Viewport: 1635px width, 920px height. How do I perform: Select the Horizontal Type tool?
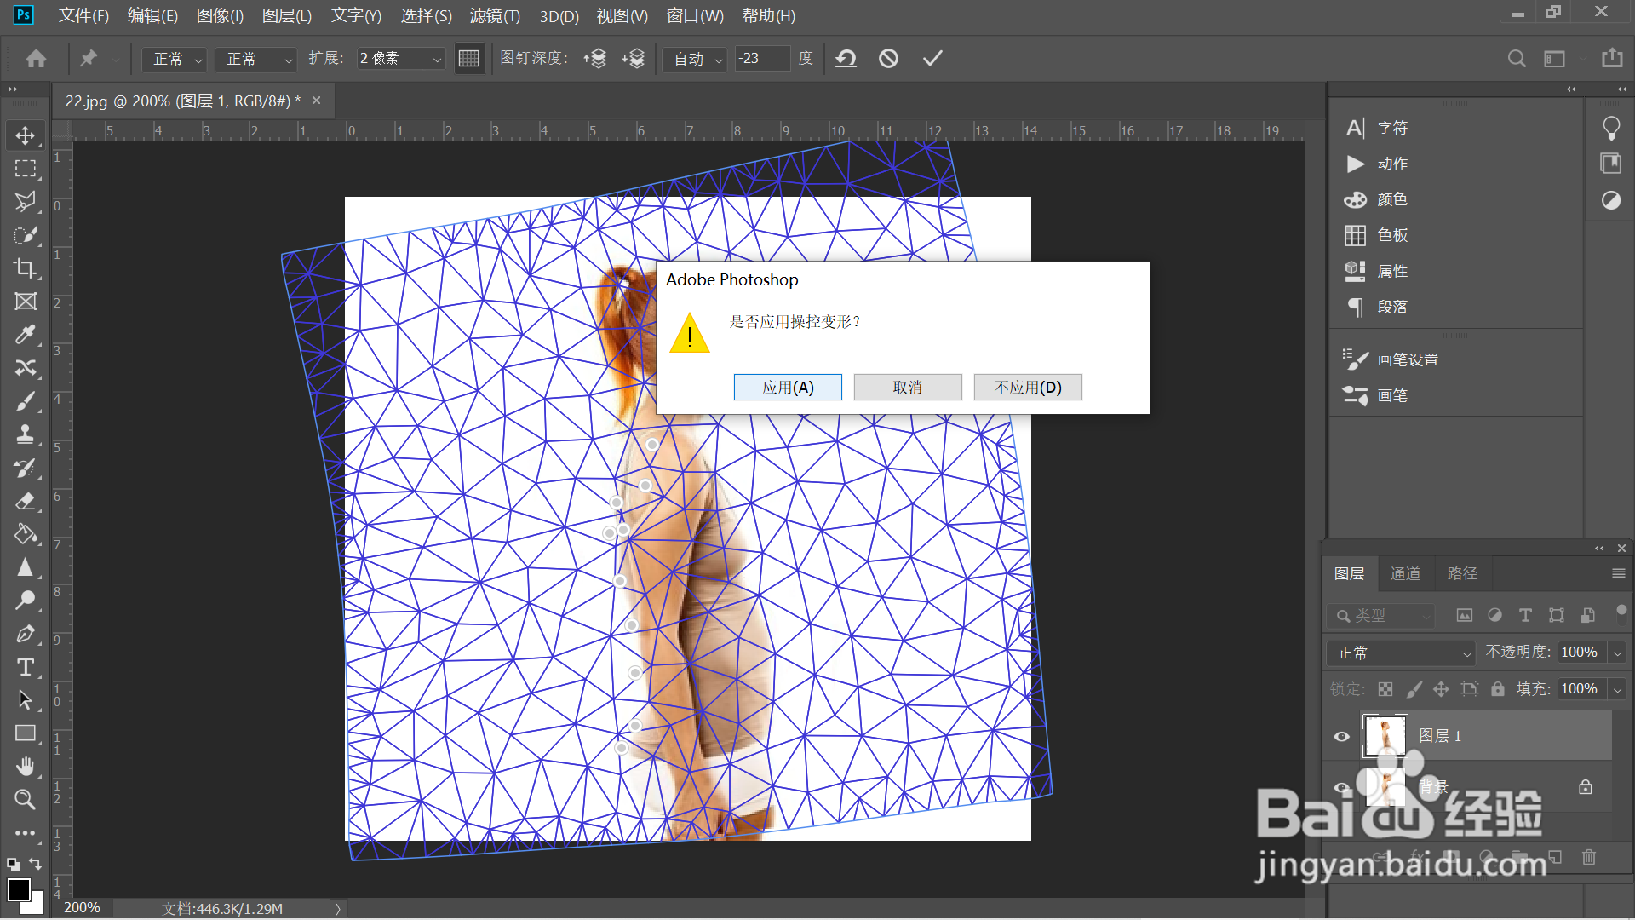(x=26, y=667)
